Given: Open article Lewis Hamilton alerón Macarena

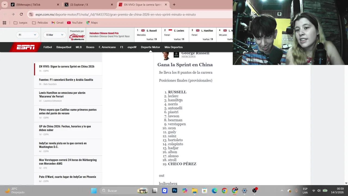Looking at the screenshot, I should pyautogui.click(x=62, y=95).
